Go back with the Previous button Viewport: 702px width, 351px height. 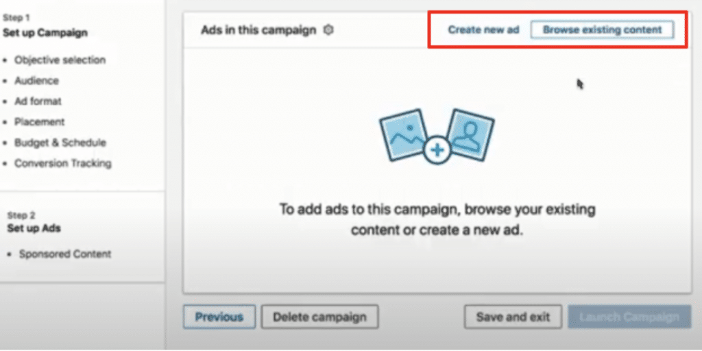click(219, 317)
